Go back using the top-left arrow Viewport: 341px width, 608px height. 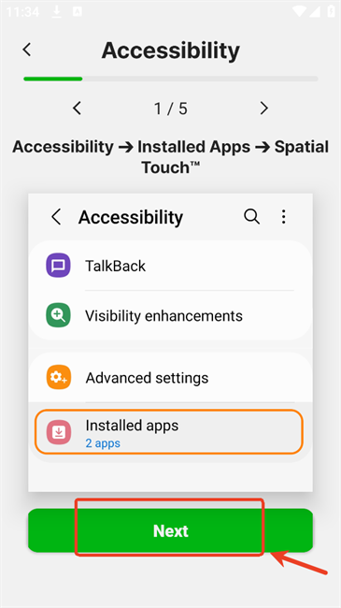click(26, 50)
